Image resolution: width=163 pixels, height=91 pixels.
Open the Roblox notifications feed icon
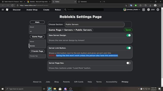click(x=144, y=10)
